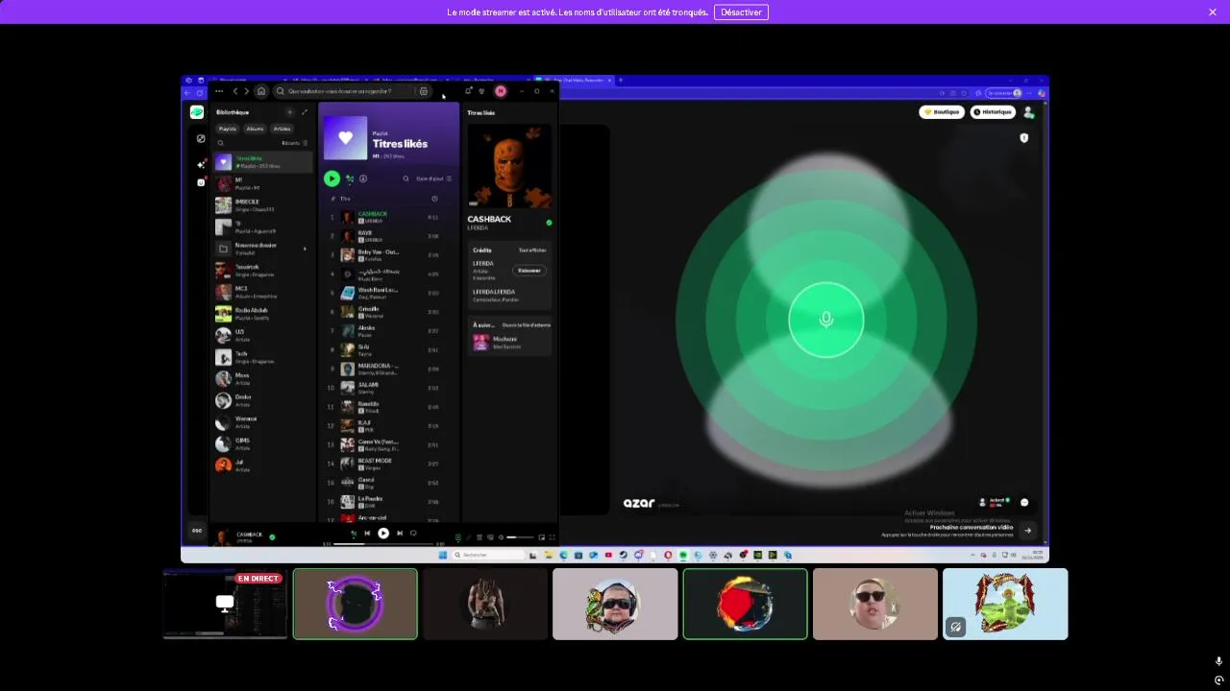The height and width of the screenshot is (691, 1230).
Task: Expand the Nouveau dossier folder arrow
Action: point(305,249)
